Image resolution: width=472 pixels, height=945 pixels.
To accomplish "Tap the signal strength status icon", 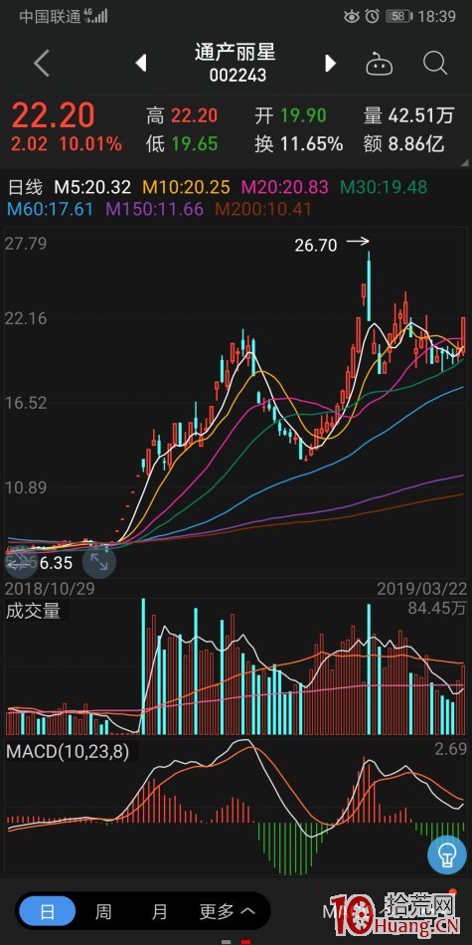I will (x=96, y=16).
